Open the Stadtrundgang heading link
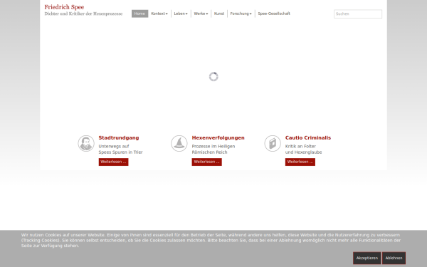427x267 pixels. [119, 138]
